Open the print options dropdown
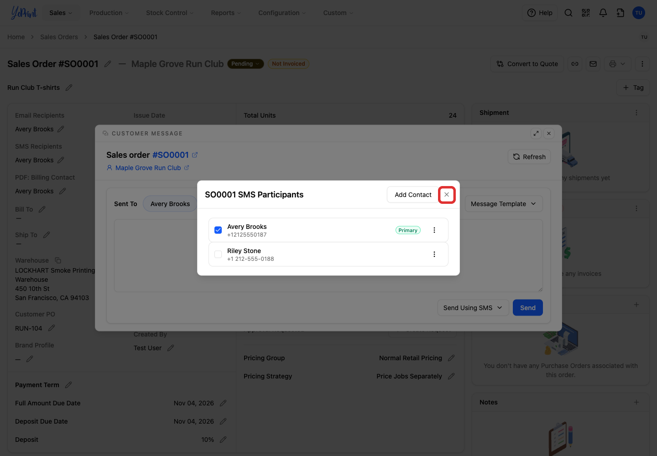Screen dimensions: 657x456 point(618,64)
